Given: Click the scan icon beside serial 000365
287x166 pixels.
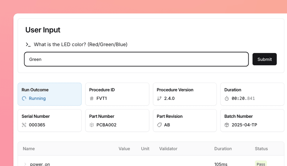Looking at the screenshot, I should tap(24, 125).
